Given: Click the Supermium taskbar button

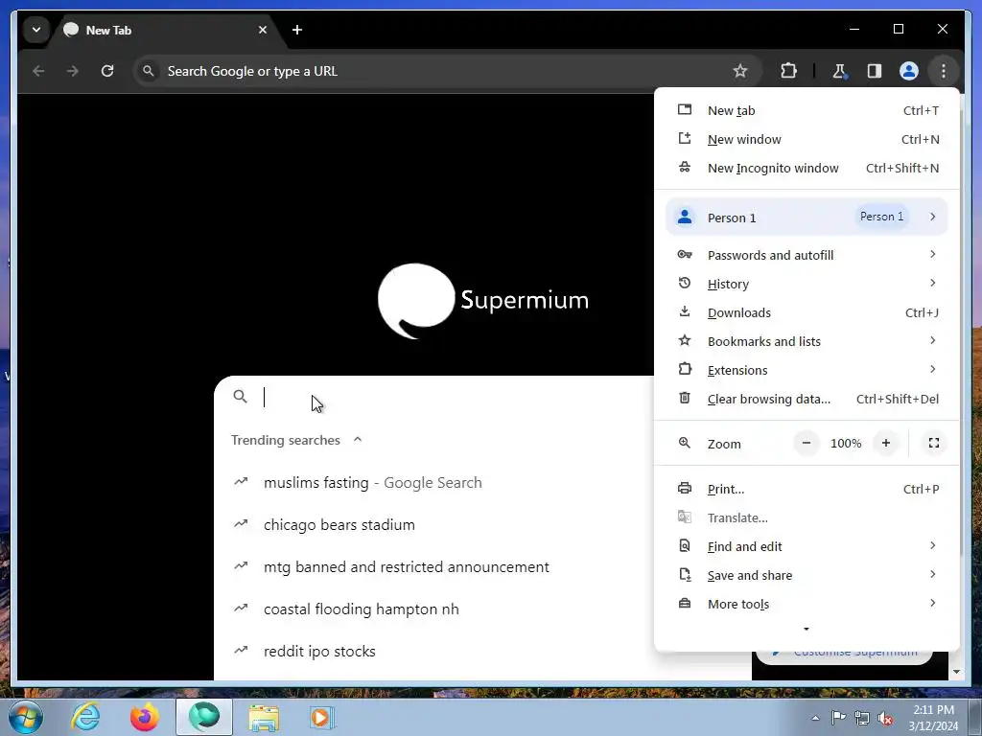Looking at the screenshot, I should (204, 717).
